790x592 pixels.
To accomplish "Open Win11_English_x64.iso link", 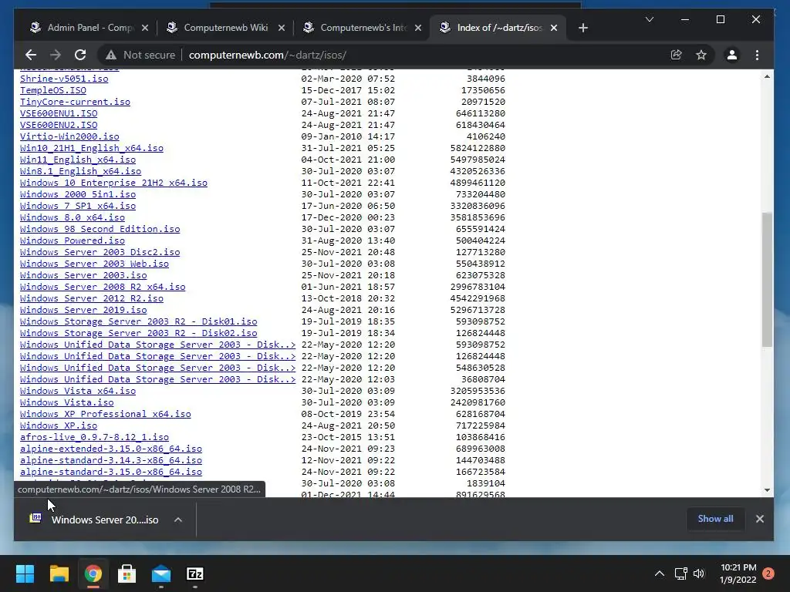I will pyautogui.click(x=78, y=160).
